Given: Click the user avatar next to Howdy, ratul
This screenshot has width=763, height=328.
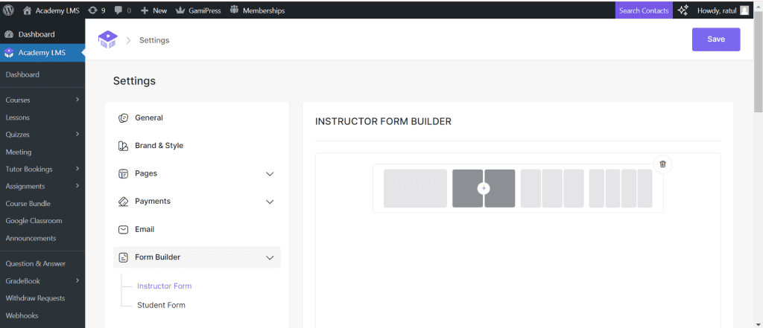Looking at the screenshot, I should pyautogui.click(x=744, y=10).
